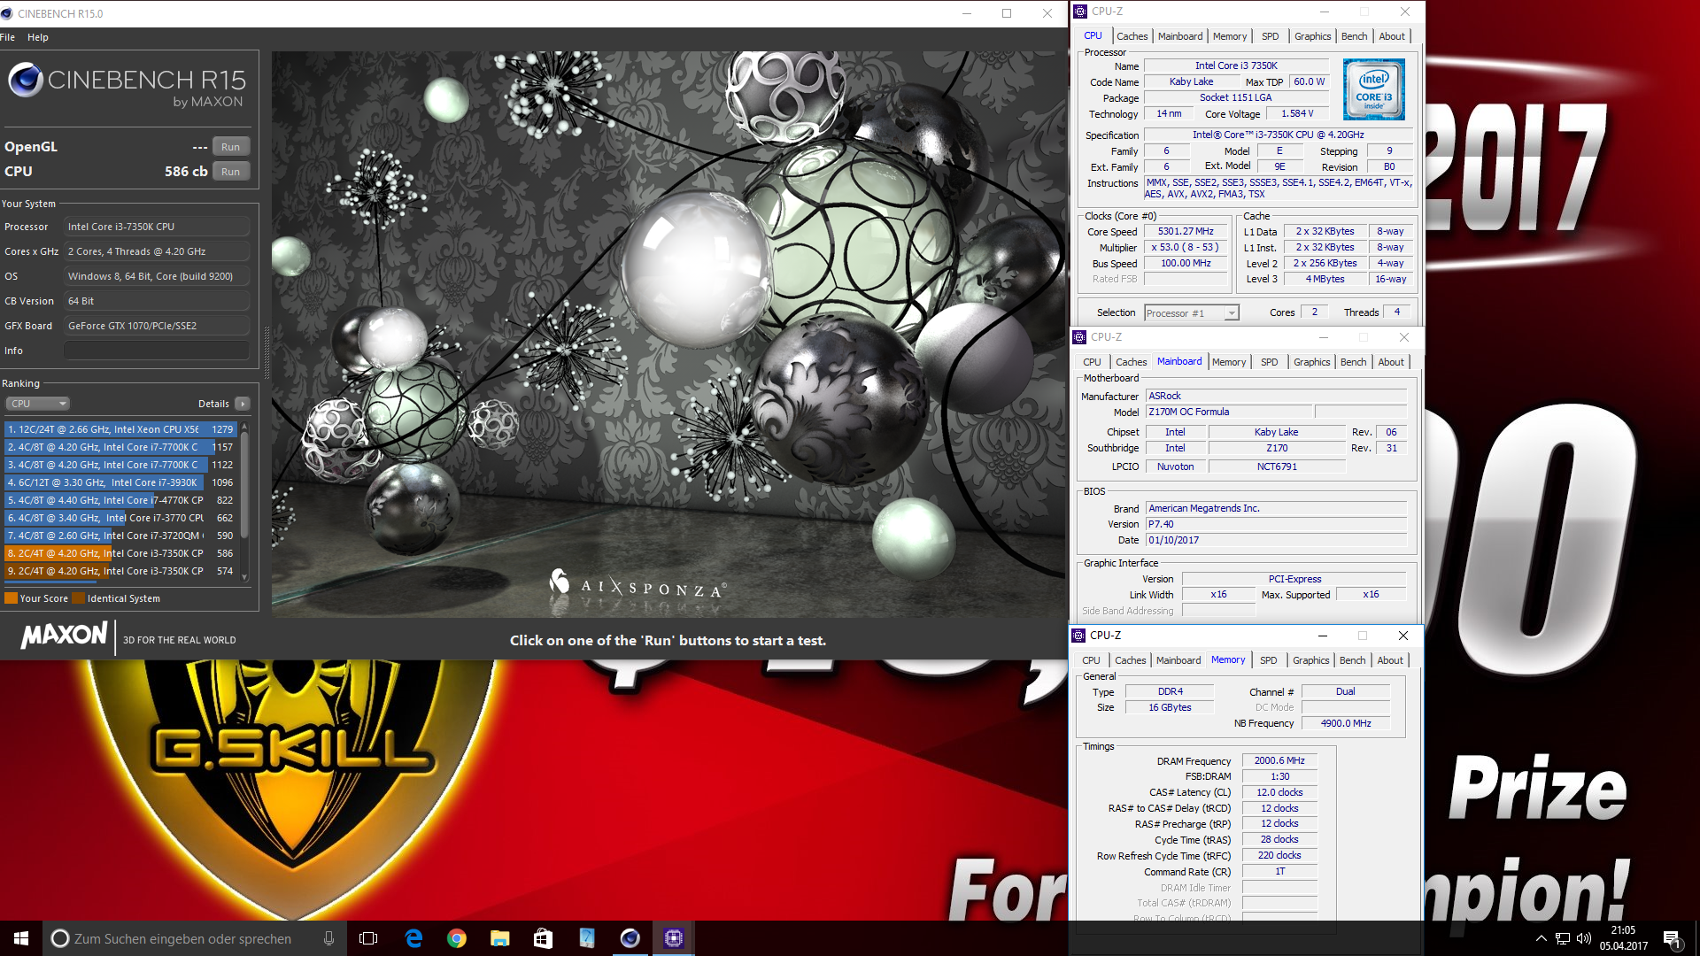
Task: Open Task View from taskbar
Action: [x=368, y=938]
